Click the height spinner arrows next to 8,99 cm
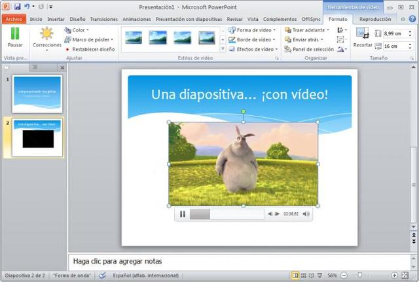Screen dimensions: 419x282 410,33
